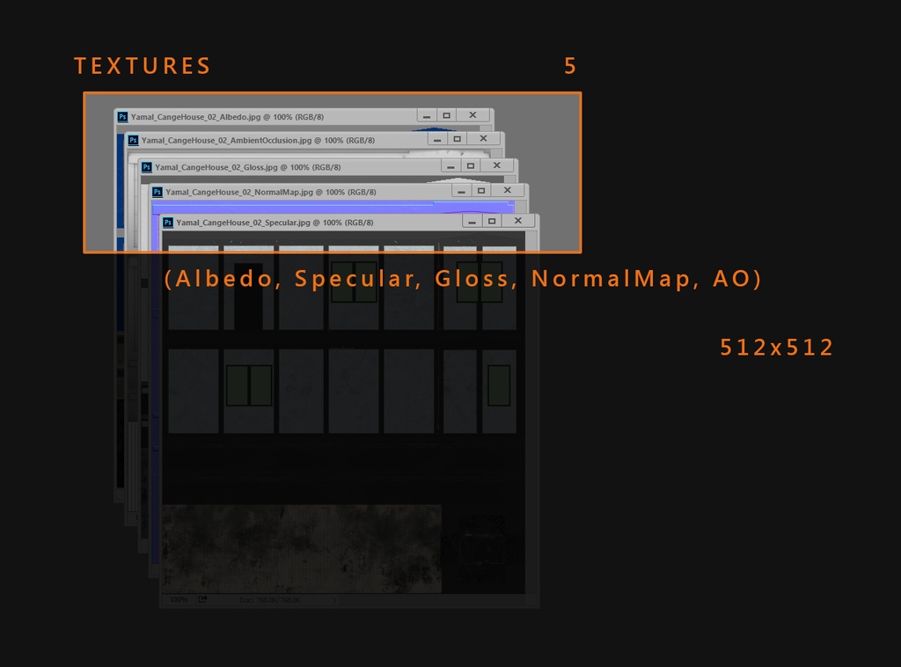Click the Ps logo on the Albedo title bar

[121, 115]
